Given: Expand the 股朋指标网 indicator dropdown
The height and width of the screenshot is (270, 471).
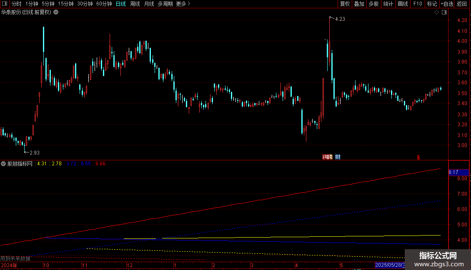Looking at the screenshot, I should [3, 164].
